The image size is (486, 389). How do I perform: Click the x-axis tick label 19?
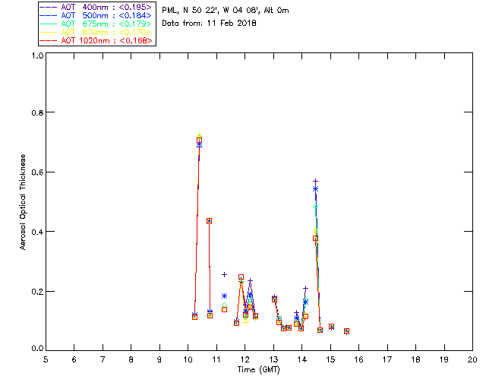444,359
